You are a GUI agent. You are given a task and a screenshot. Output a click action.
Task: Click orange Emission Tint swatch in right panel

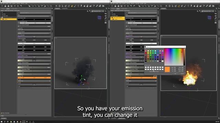141,78
